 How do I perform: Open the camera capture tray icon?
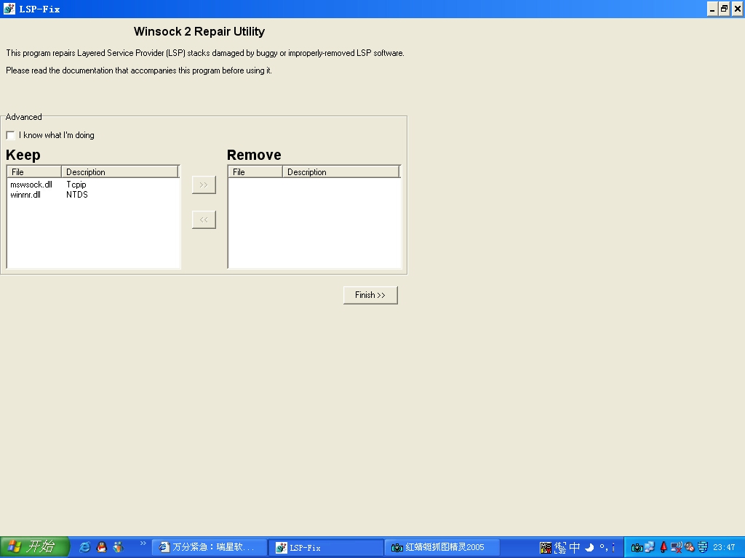coord(637,548)
